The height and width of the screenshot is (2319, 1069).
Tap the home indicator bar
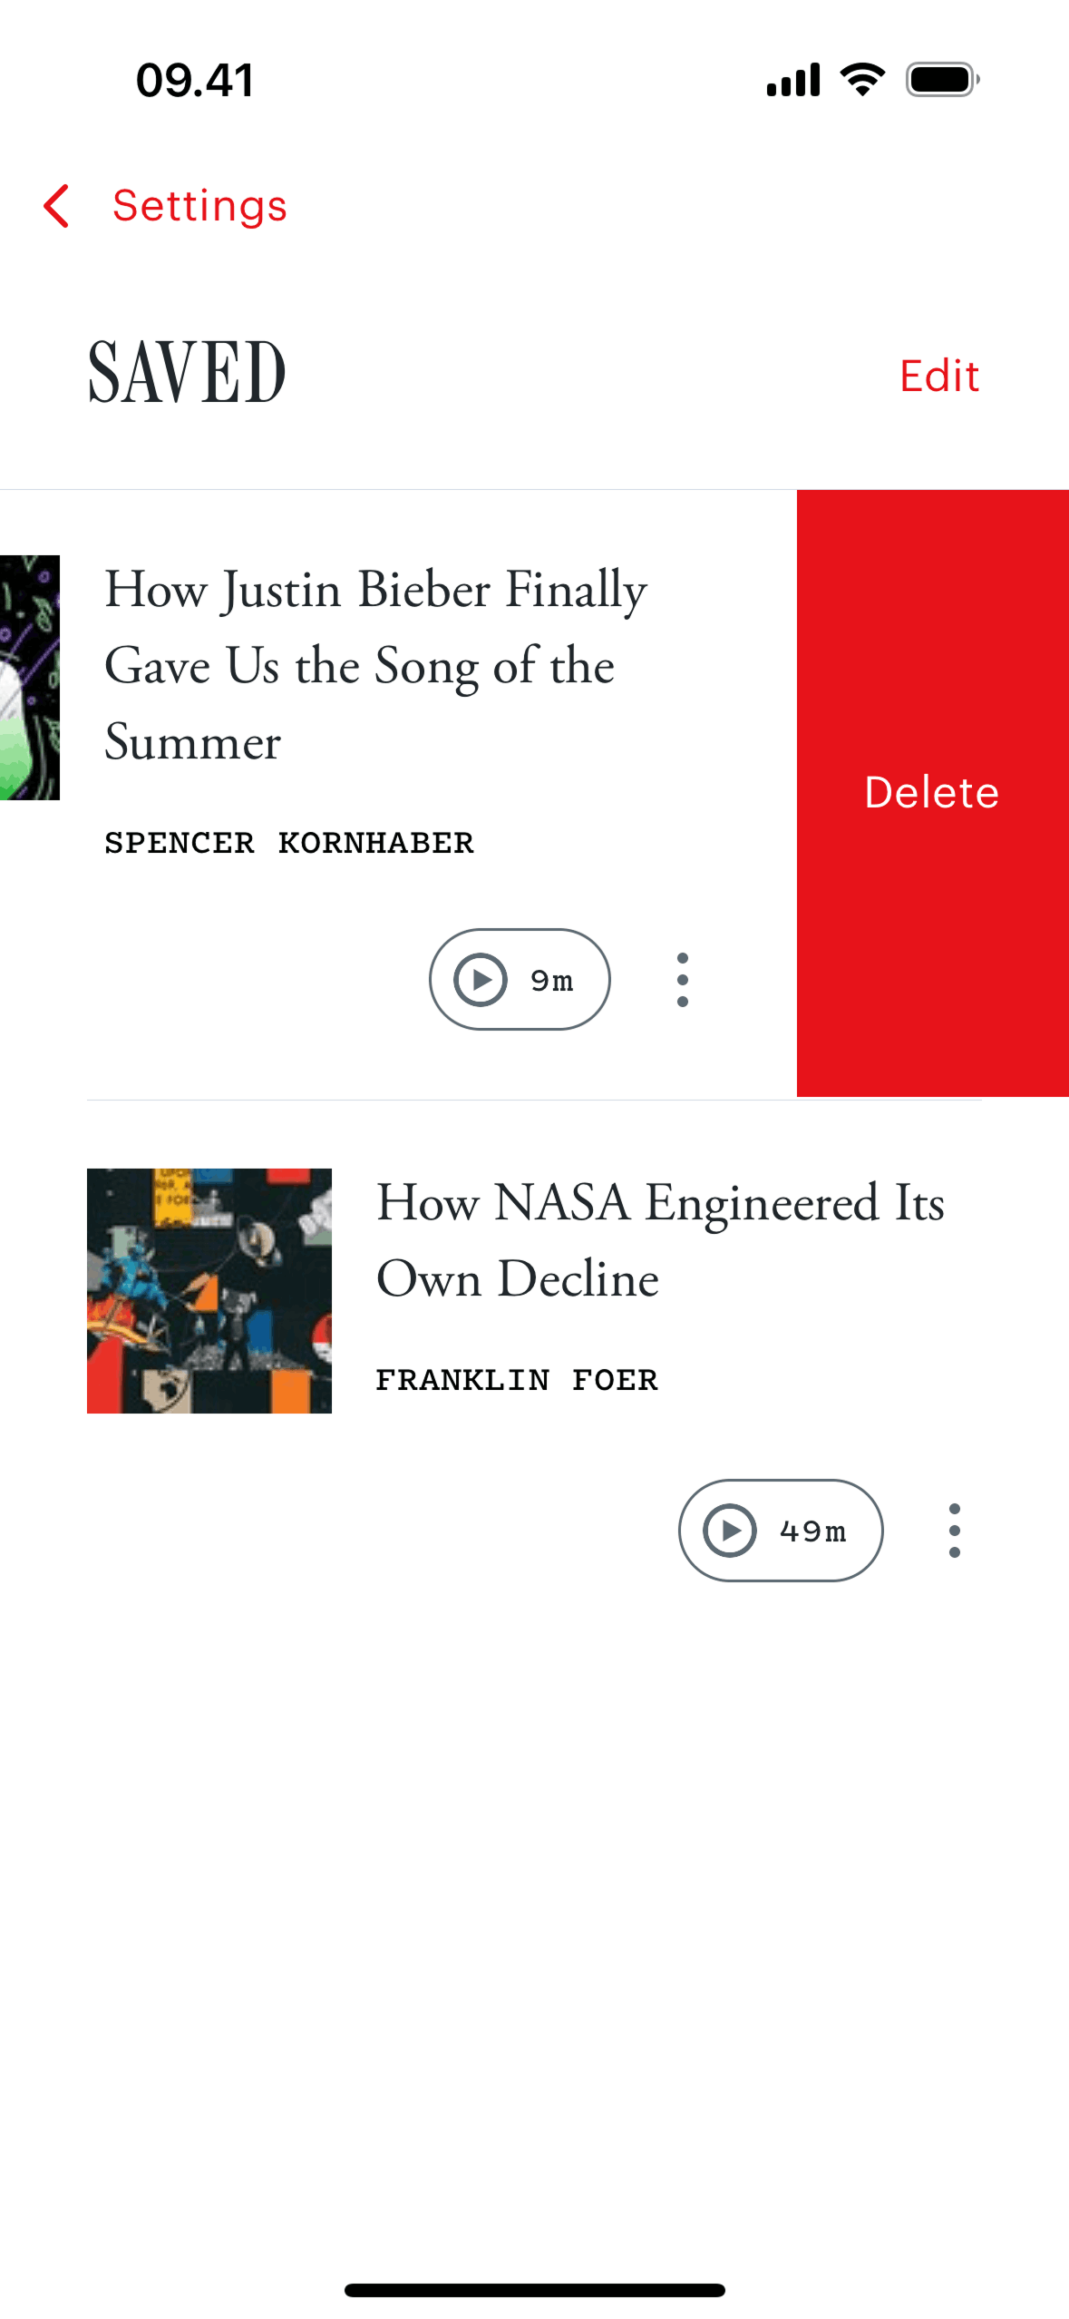coord(534,2290)
